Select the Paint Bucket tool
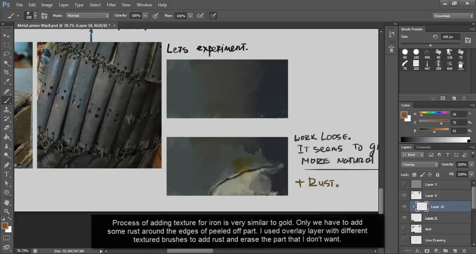 click(7, 137)
